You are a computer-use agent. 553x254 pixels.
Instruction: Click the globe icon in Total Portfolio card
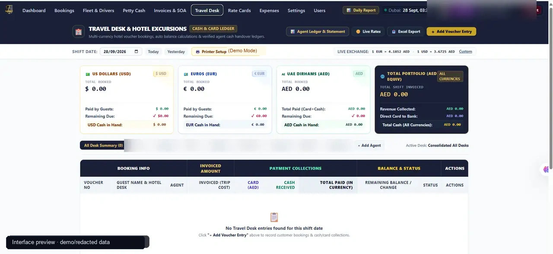(x=382, y=76)
